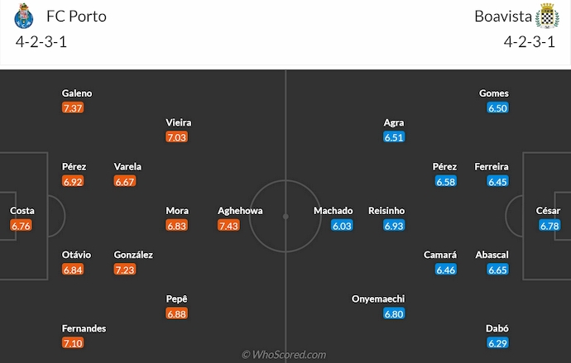This screenshot has height=363, width=571.
Task: Click Galeno's 7.37 rating badge
Action: 73,107
